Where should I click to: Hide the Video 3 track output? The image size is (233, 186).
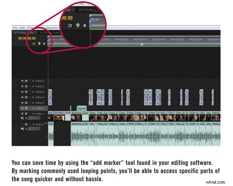click(x=22, y=103)
